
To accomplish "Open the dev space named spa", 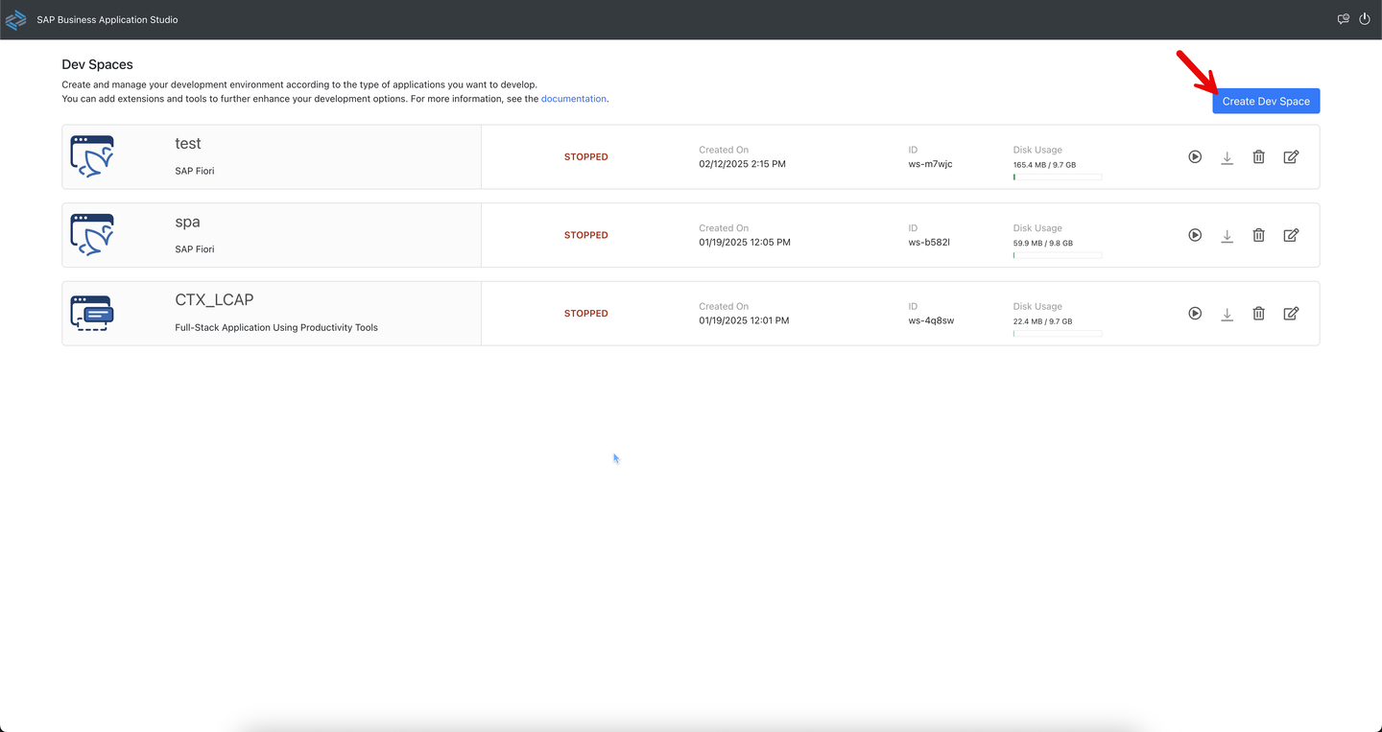I will 187,222.
